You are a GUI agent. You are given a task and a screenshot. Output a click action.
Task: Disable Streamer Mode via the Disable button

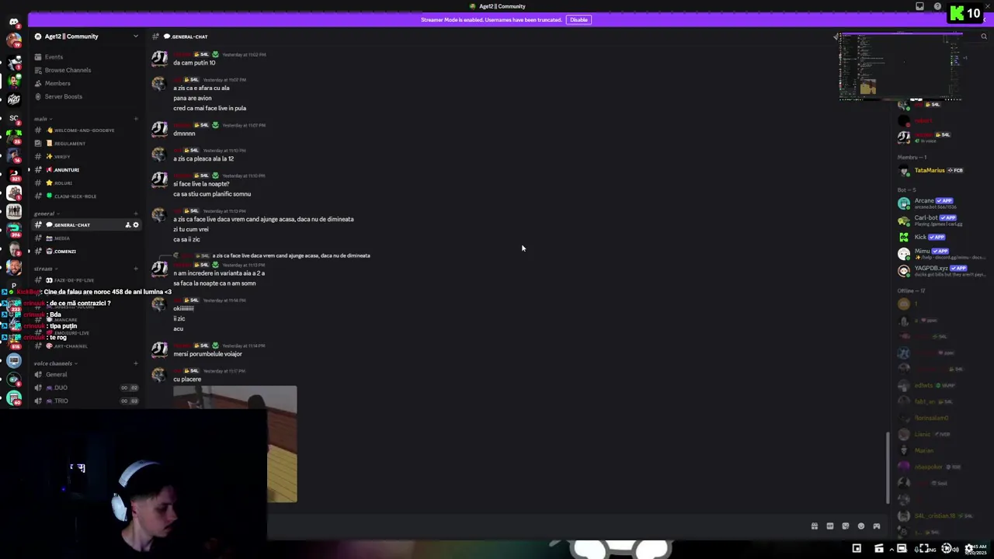pyautogui.click(x=579, y=19)
